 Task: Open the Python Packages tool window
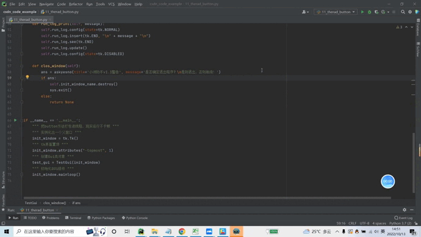click(101, 218)
